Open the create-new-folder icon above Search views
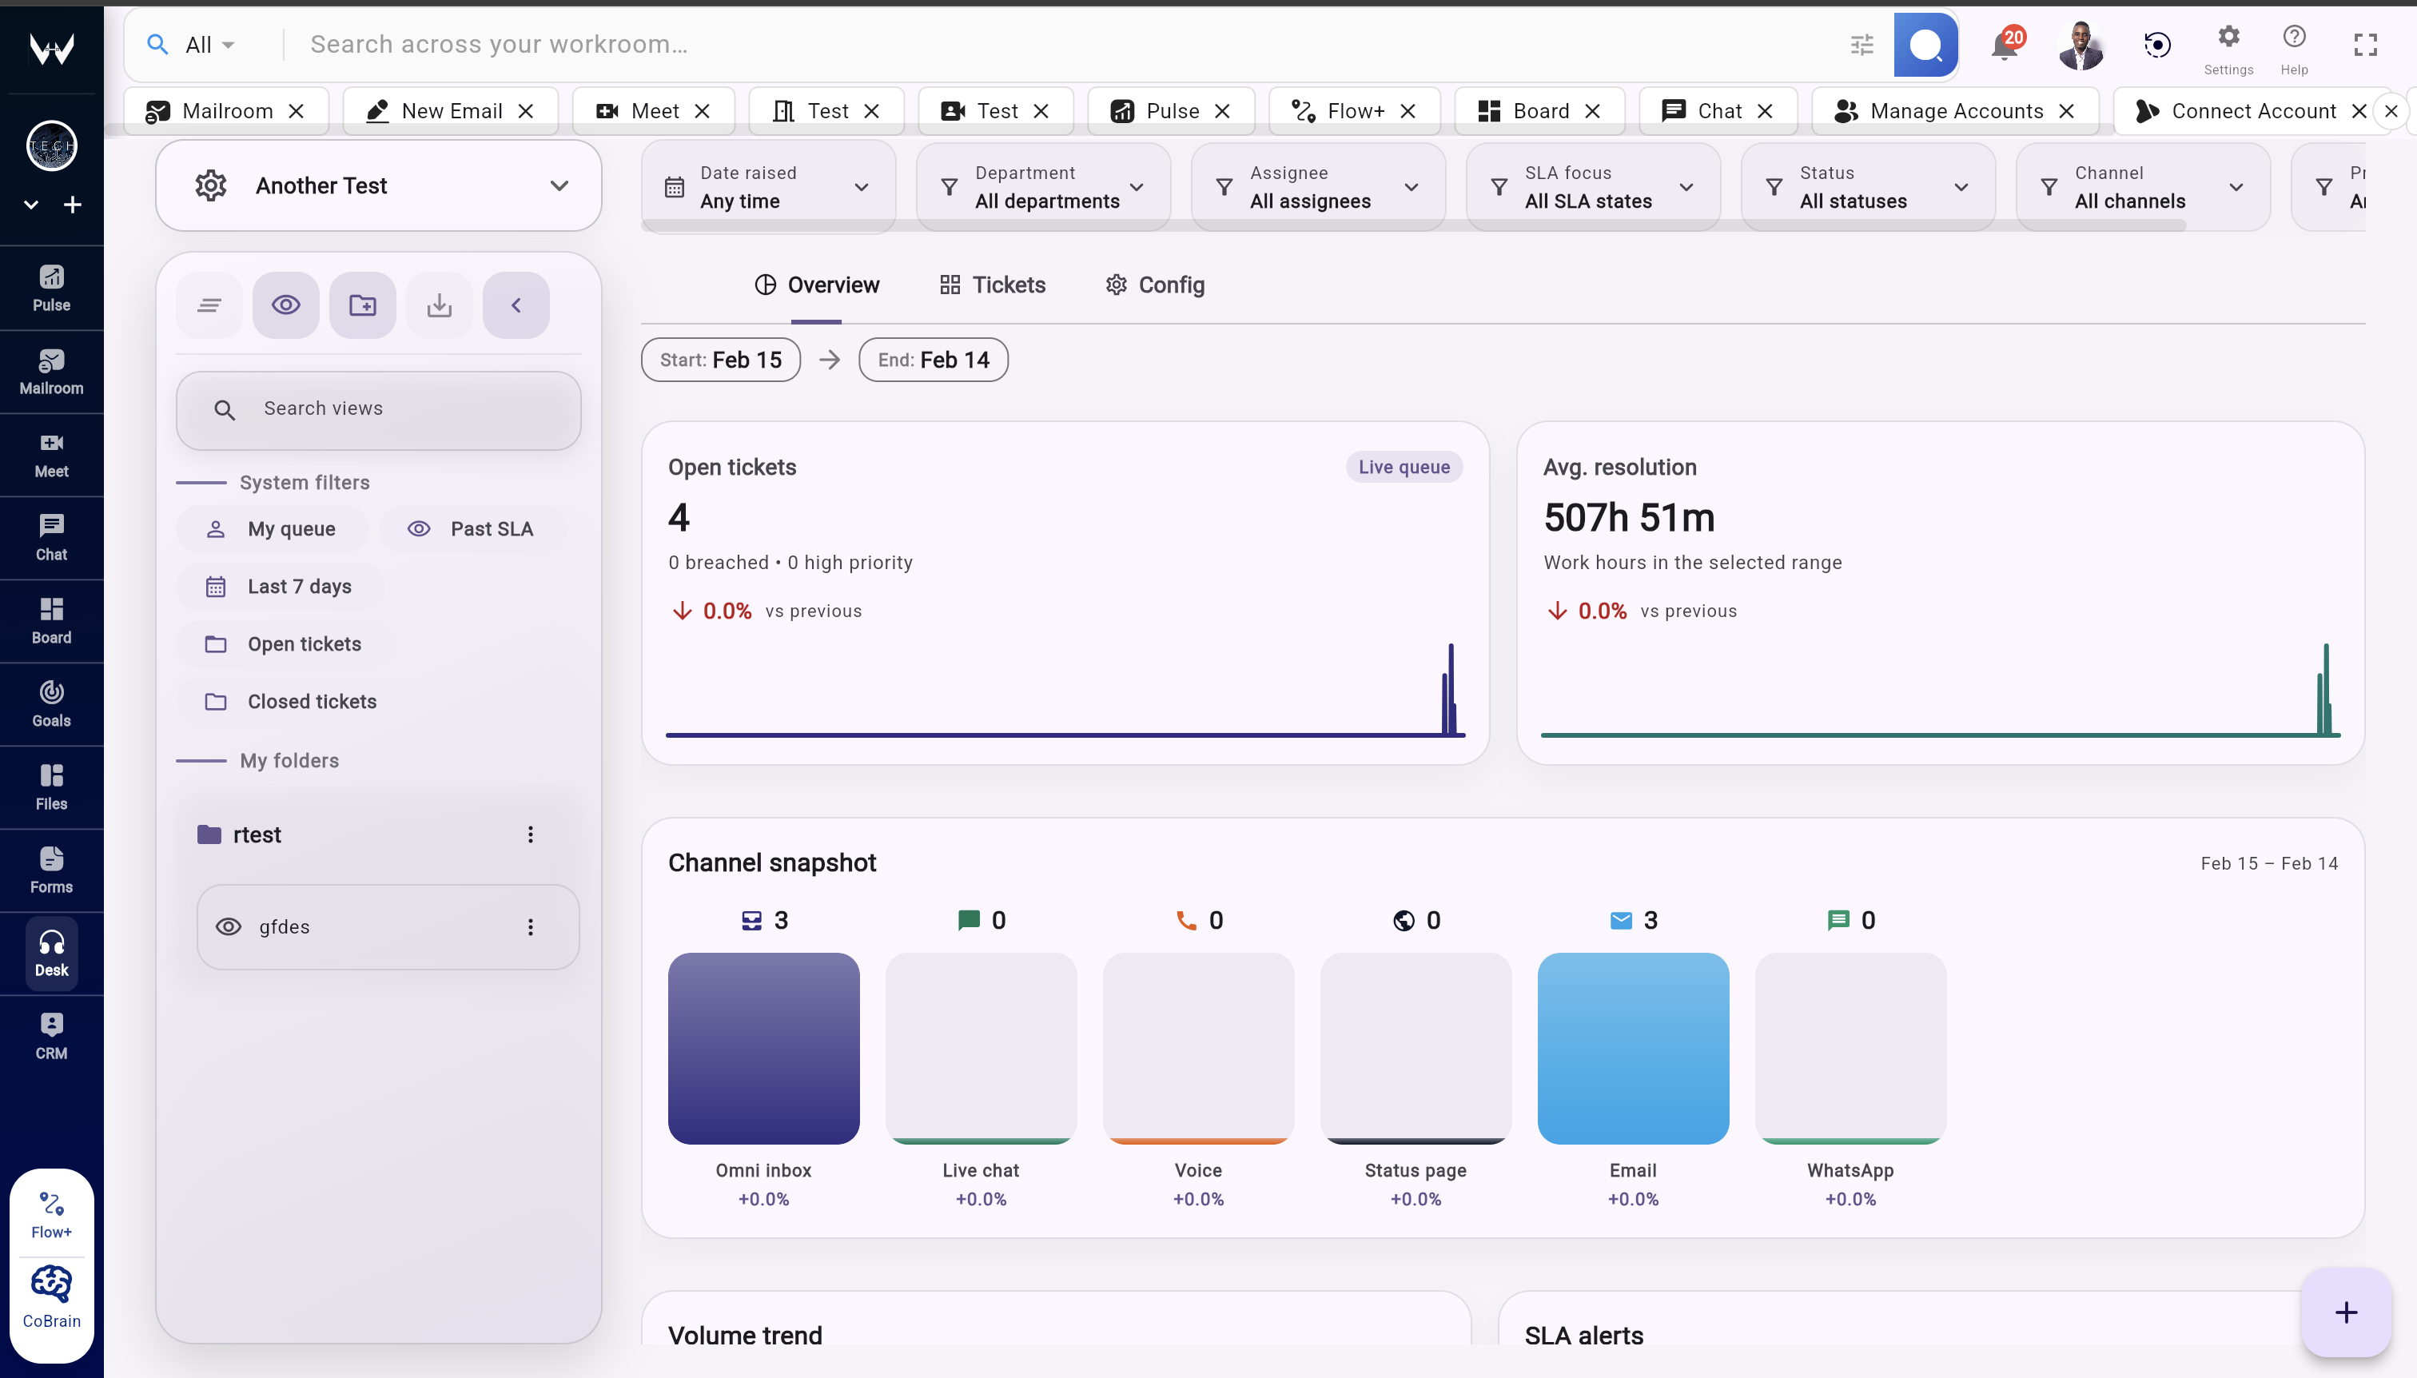The width and height of the screenshot is (2417, 1378). coord(362,305)
